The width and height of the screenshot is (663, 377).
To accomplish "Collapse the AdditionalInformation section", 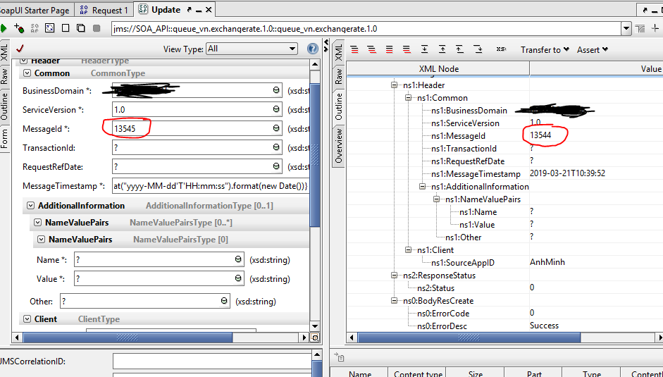I will click(x=30, y=206).
